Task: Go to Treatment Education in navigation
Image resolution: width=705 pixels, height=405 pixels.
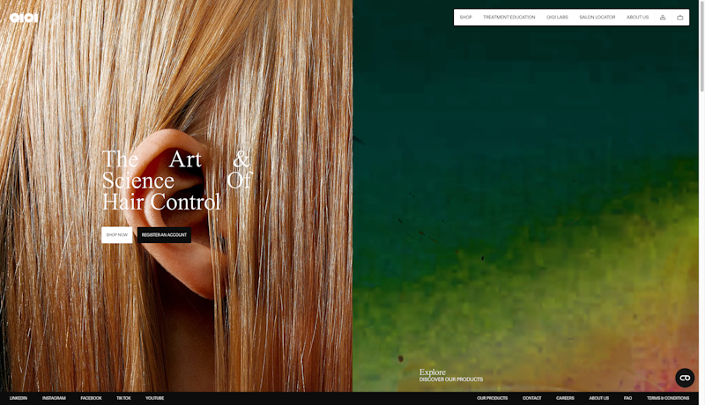Action: pyautogui.click(x=508, y=18)
